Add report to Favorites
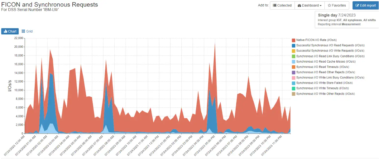 tap(337, 5)
